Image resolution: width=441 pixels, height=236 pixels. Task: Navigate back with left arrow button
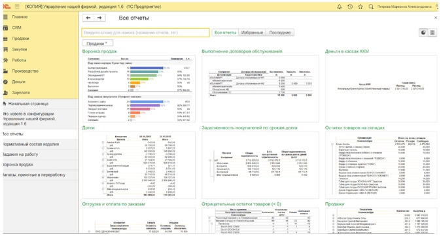[x=88, y=18]
